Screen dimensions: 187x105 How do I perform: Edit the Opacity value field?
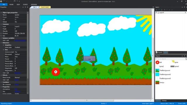[20, 31]
